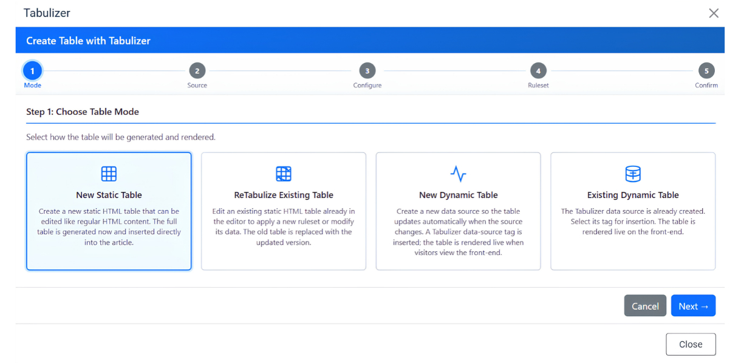Screen dimensions: 744x363
Task: Click the Confirm step label
Action: (706, 86)
